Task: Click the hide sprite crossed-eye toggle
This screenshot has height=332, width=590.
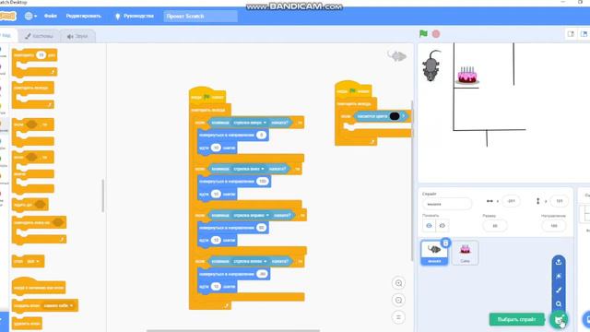Action: pos(442,225)
